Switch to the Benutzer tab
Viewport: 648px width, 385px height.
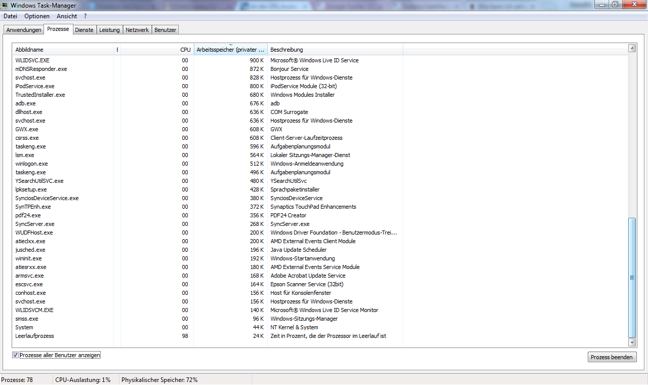click(x=166, y=30)
